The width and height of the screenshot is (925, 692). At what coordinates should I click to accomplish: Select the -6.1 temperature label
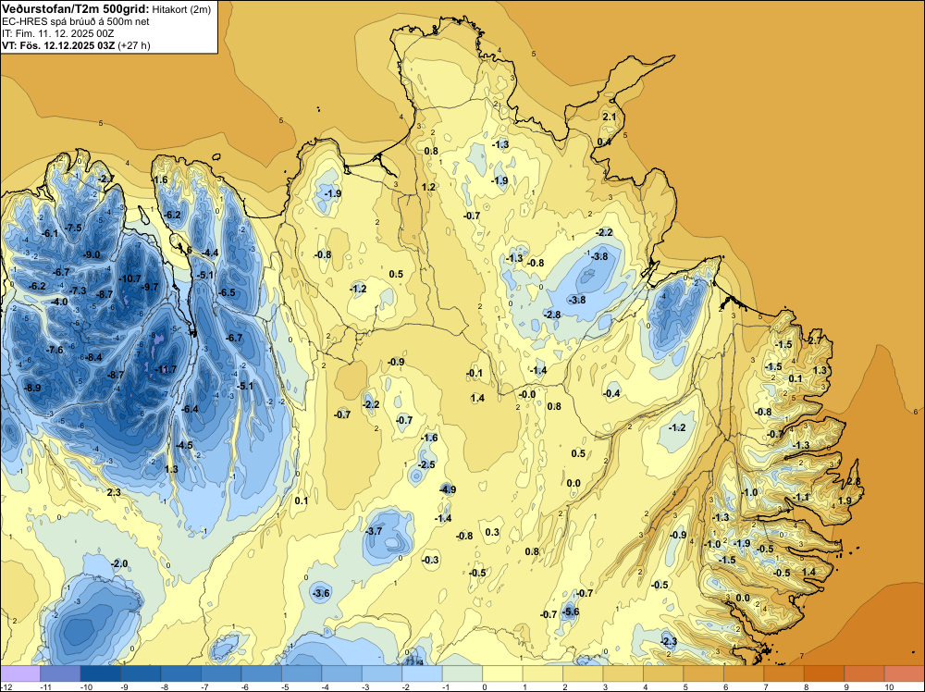click(50, 234)
